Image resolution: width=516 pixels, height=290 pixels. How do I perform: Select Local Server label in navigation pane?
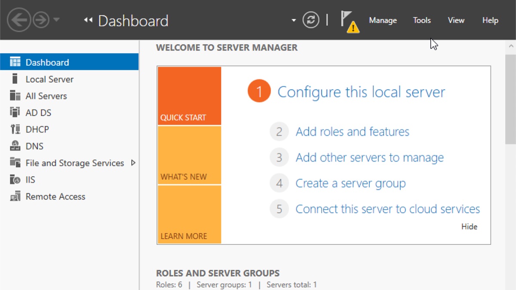(49, 79)
